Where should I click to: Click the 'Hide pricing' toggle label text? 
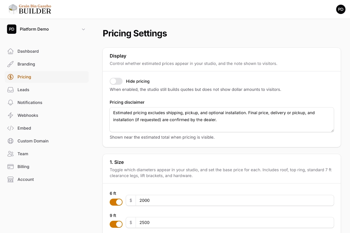pos(138,81)
